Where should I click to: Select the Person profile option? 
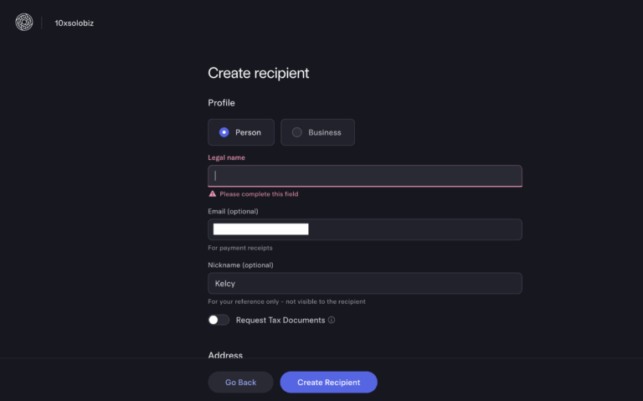[x=241, y=132]
